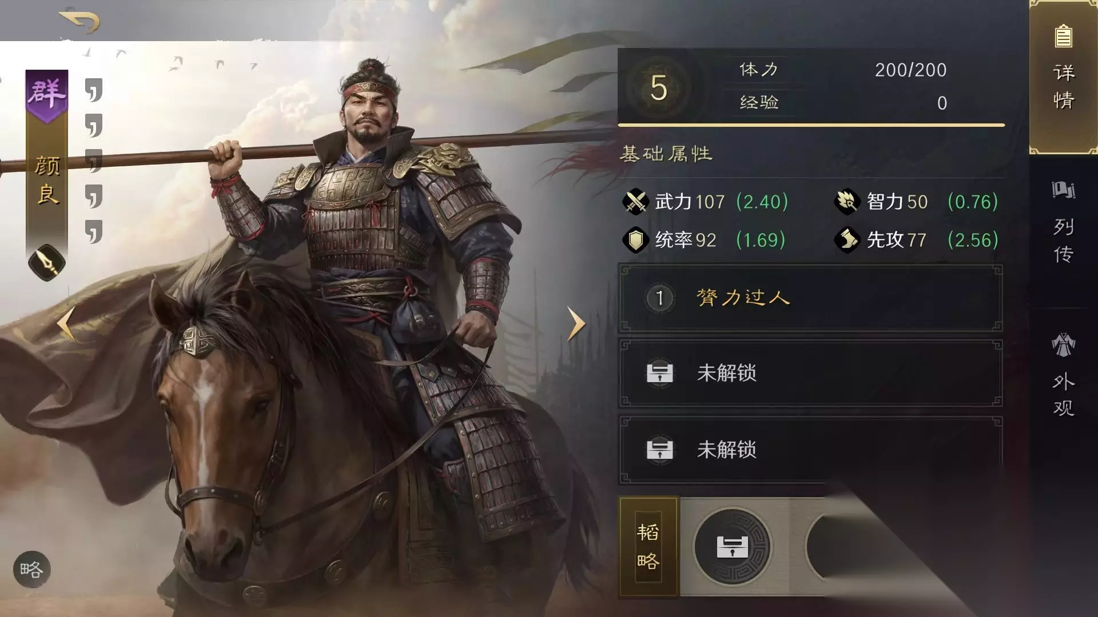The height and width of the screenshot is (617, 1098).
Task: Click the 先攻 initiative icon
Action: tap(847, 240)
